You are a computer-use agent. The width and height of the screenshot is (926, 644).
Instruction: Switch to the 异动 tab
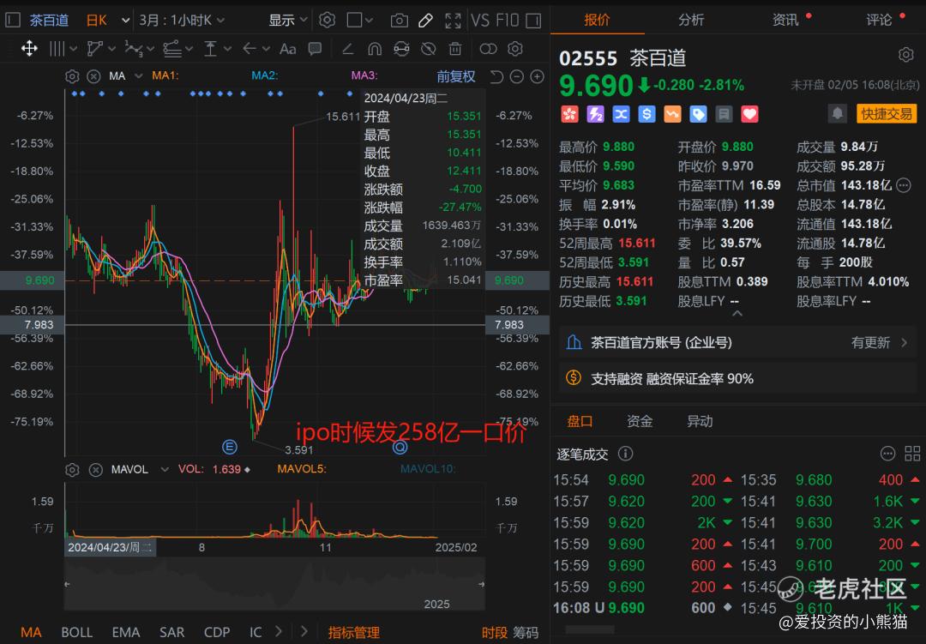click(x=700, y=421)
